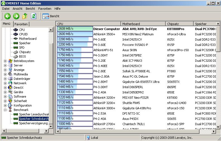Screen dimensions: 221x141
Task: Expand the Anzeige node
Action: coord(5,70)
